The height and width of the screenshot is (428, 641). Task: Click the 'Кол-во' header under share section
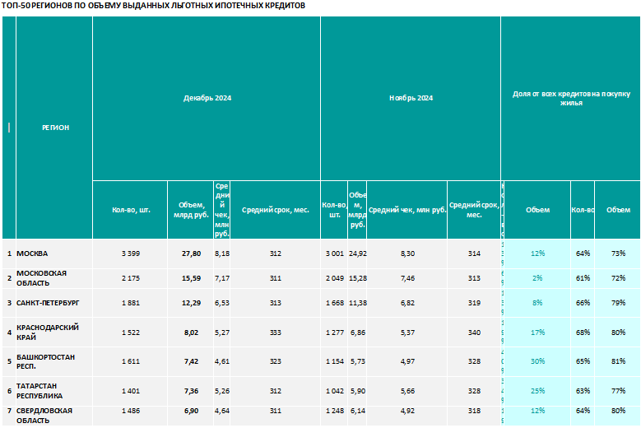(x=583, y=210)
